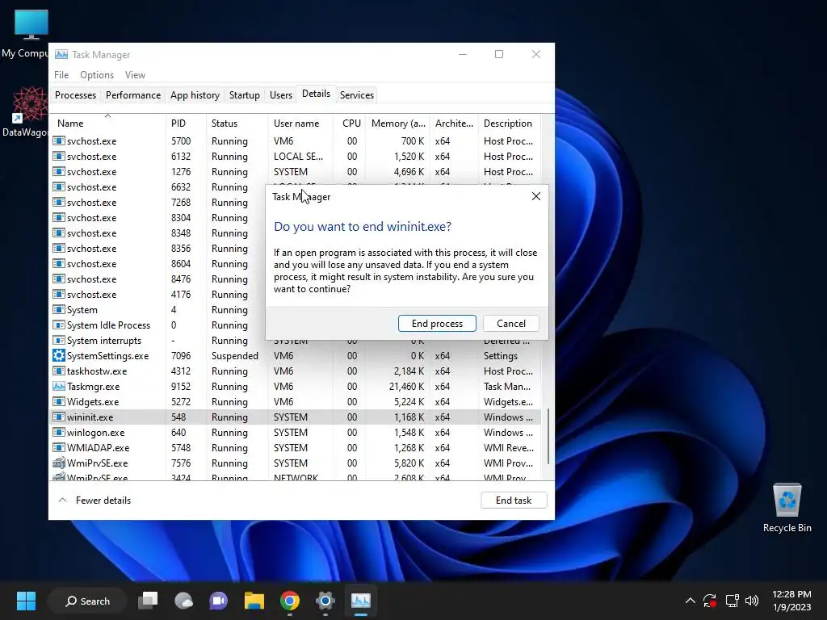827x620 pixels.
Task: Click the System Idle Process icon
Action: coord(58,325)
